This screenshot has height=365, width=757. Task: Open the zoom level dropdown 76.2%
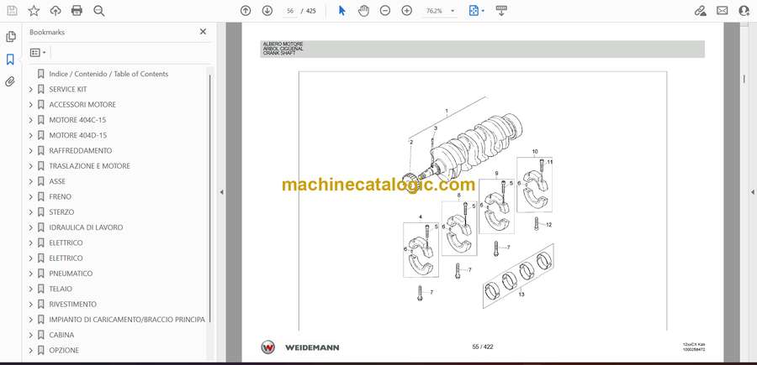pyautogui.click(x=439, y=11)
